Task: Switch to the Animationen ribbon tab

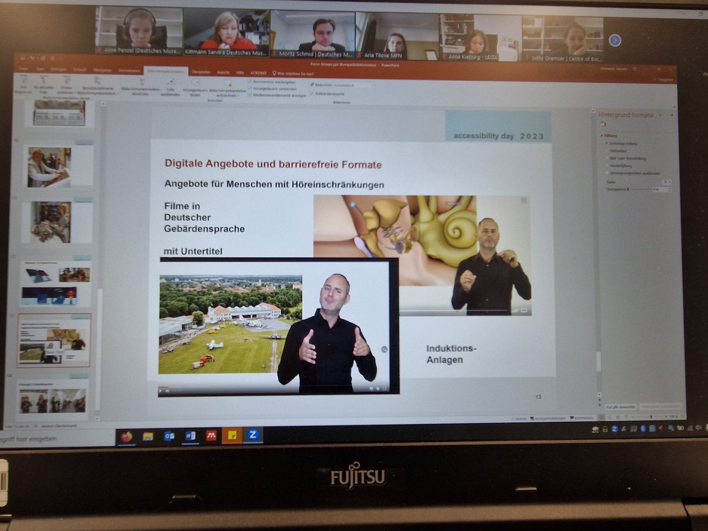Action: click(x=129, y=71)
